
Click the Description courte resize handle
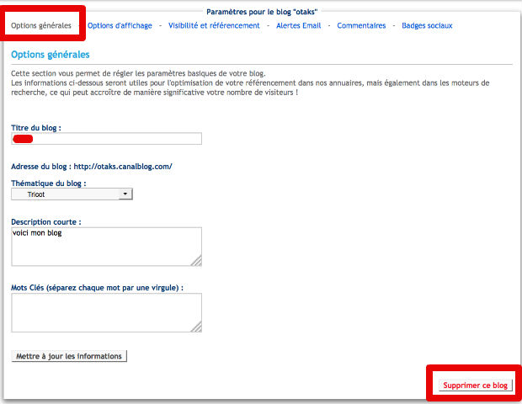(197, 261)
